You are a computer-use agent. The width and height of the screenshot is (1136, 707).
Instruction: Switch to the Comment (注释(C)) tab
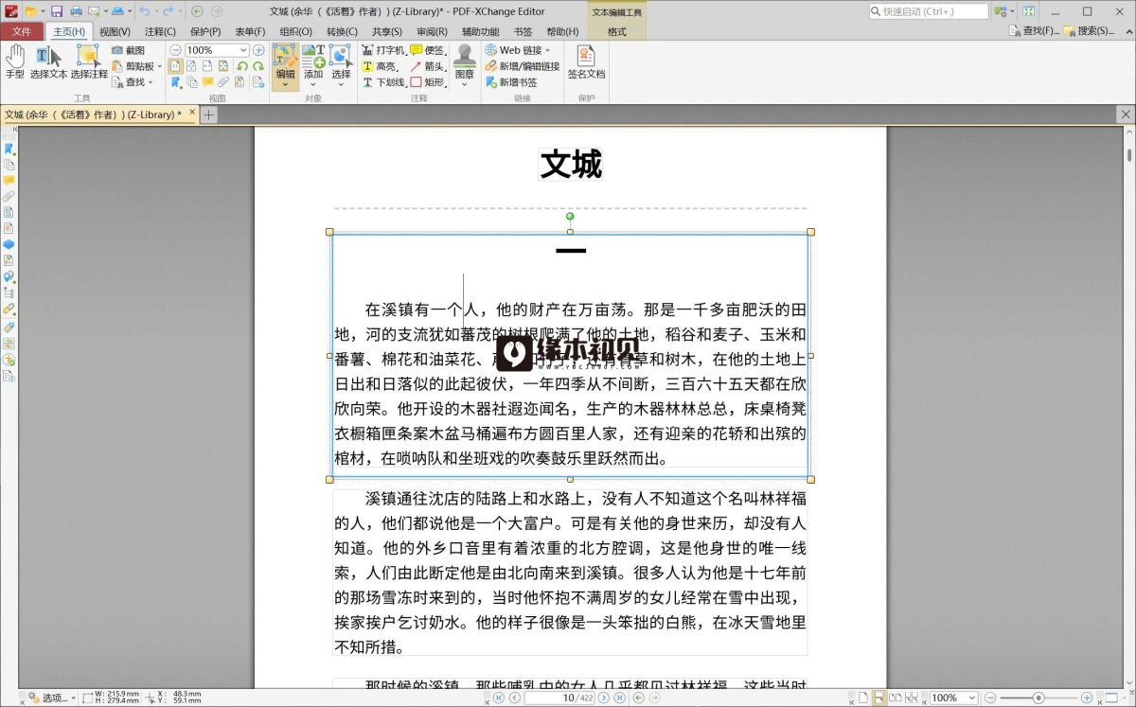click(x=160, y=31)
